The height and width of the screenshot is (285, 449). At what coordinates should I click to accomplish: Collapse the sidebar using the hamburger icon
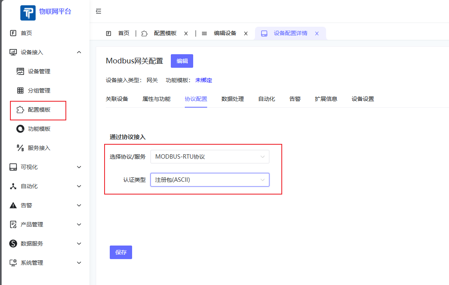[x=98, y=12]
